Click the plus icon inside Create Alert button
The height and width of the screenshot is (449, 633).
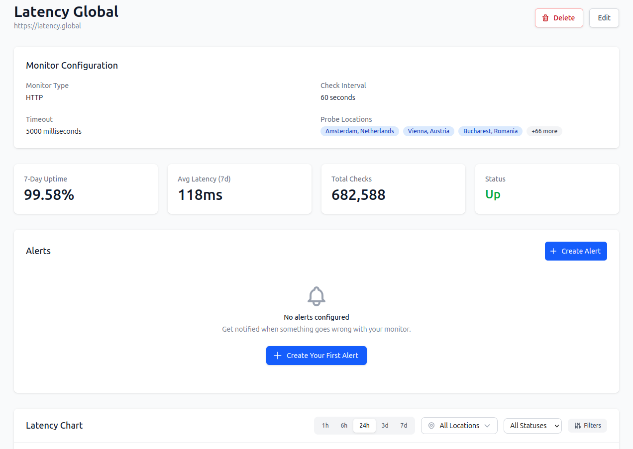pos(553,251)
